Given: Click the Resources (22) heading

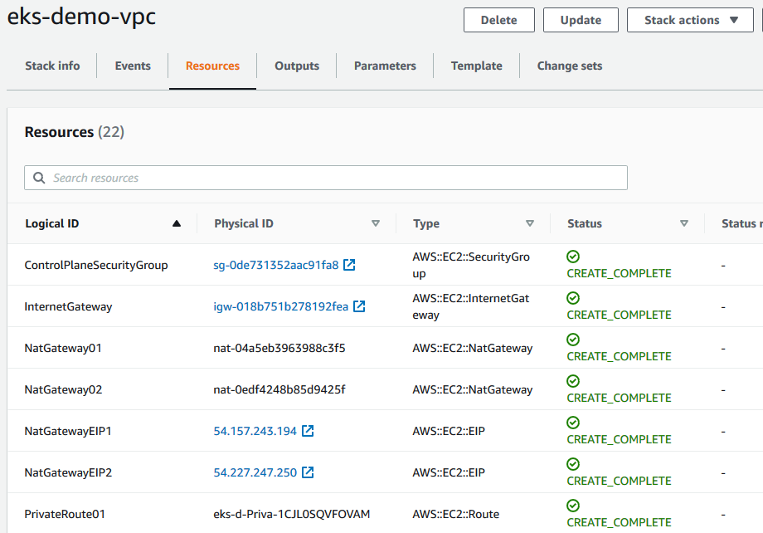Looking at the screenshot, I should point(75,132).
